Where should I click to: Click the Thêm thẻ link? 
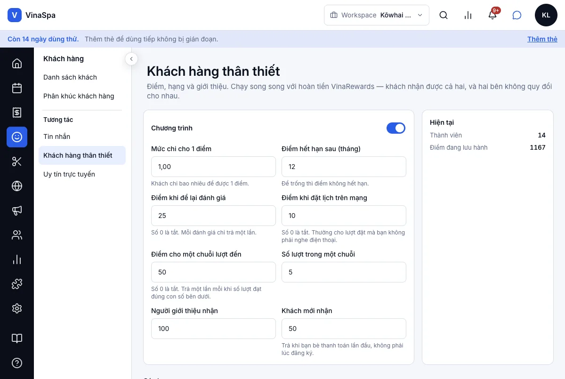tap(542, 39)
